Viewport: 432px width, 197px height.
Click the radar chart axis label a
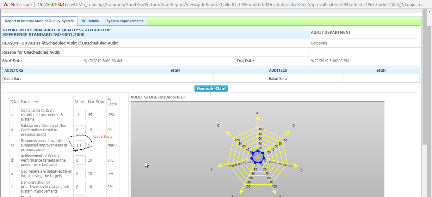point(257,113)
